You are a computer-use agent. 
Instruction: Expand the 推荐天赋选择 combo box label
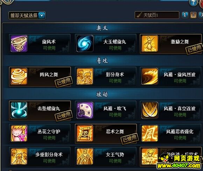point(24,15)
